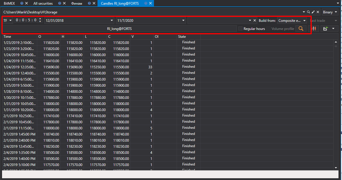Click the candlestick chart icon
This screenshot has width=342, height=180.
pyautogui.click(x=314, y=28)
